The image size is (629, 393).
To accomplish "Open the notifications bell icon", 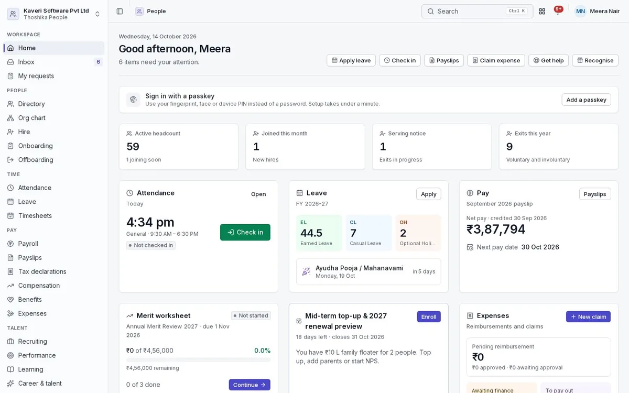I will [x=558, y=11].
